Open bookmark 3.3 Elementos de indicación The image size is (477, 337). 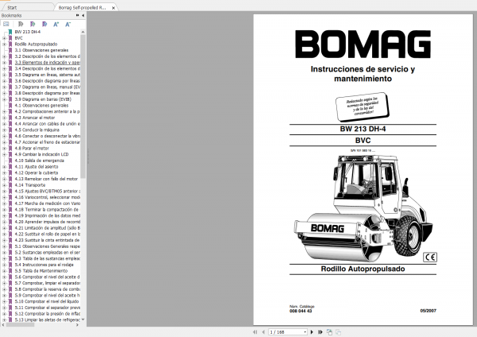pos(47,62)
